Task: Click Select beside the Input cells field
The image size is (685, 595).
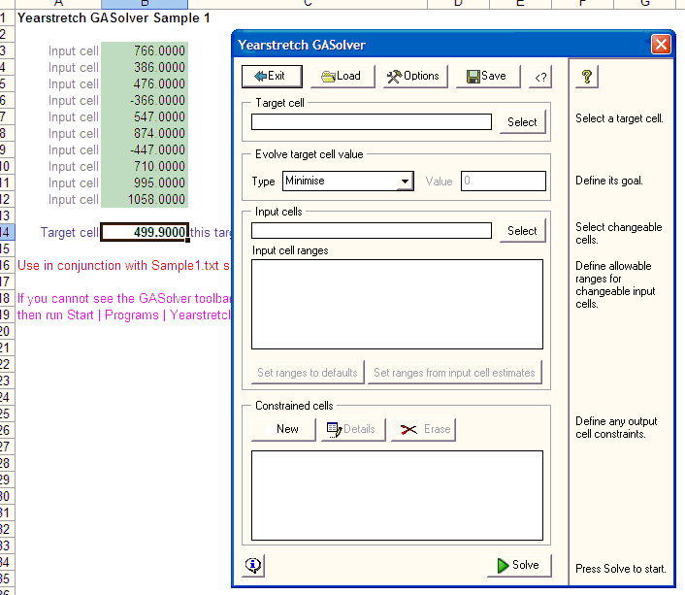Action: coord(523,230)
